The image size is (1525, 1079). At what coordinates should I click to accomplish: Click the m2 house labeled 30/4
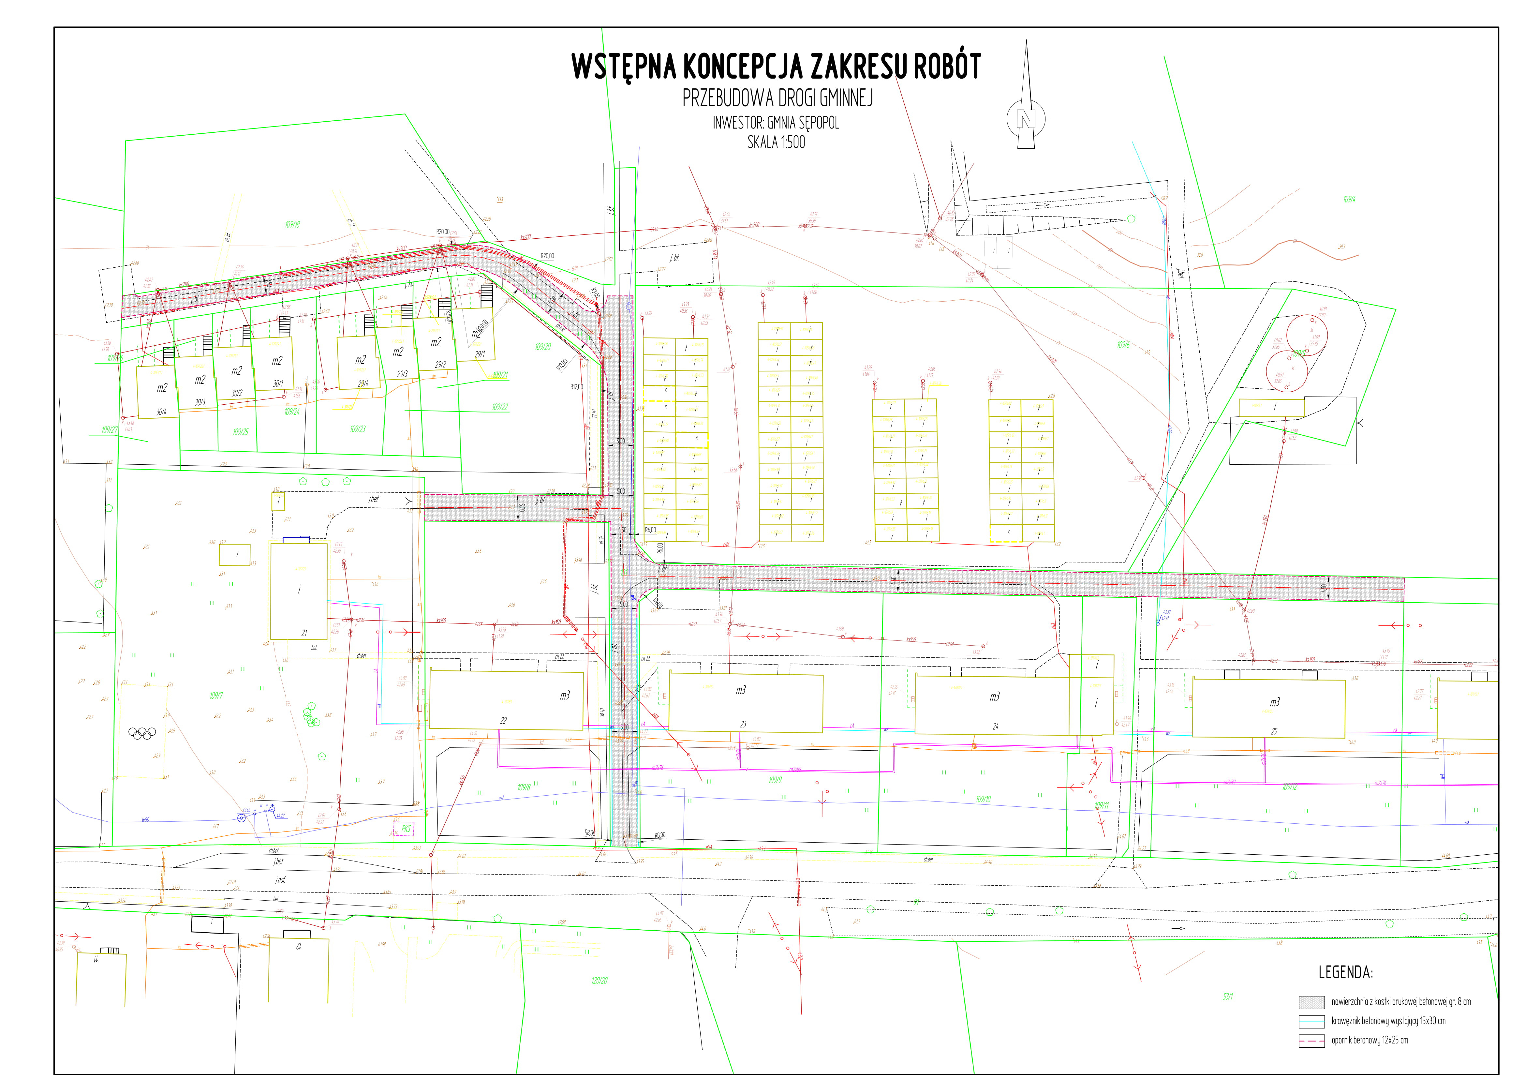click(x=157, y=392)
